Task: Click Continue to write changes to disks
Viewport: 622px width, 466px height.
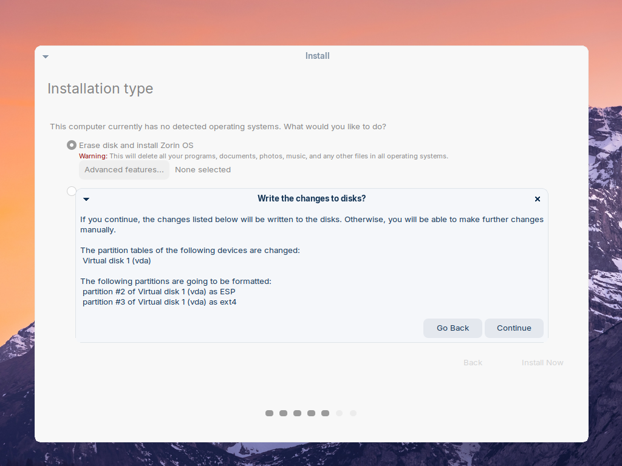Action: [514, 328]
